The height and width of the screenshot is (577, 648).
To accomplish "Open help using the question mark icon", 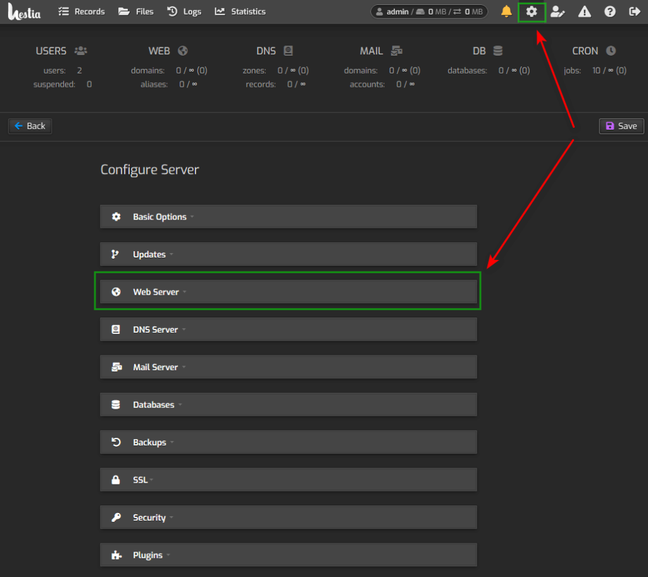I will click(x=609, y=11).
